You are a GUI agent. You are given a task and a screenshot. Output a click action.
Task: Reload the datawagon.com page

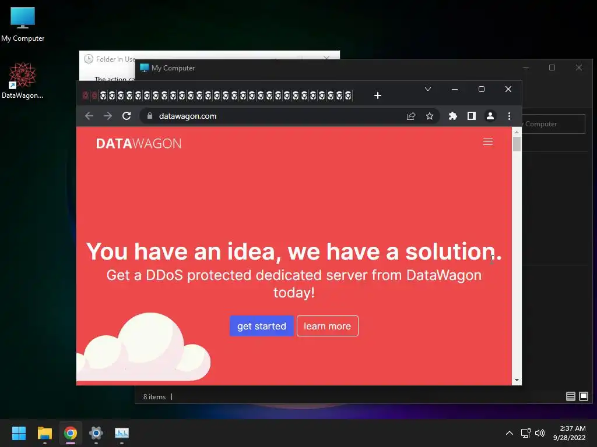tap(127, 116)
